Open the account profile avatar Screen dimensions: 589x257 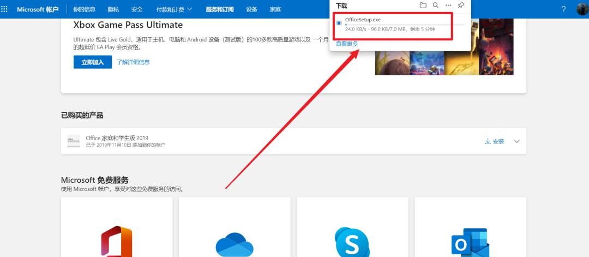tap(582, 9)
